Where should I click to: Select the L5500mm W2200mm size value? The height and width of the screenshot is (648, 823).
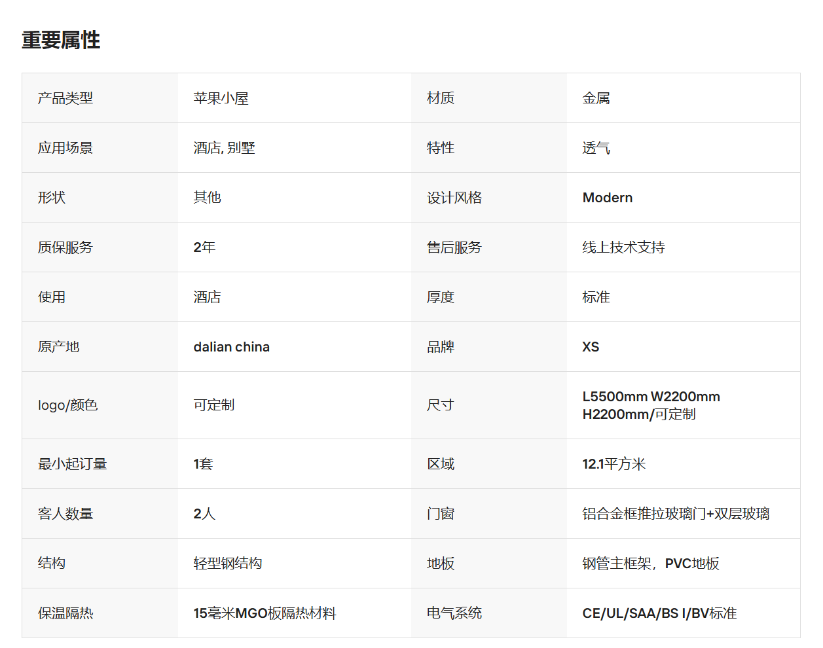point(651,405)
